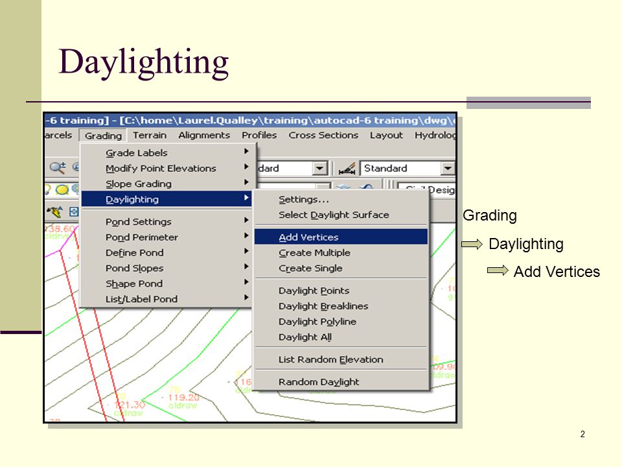Click the 119.20 elevation label in drawing

(x=183, y=397)
